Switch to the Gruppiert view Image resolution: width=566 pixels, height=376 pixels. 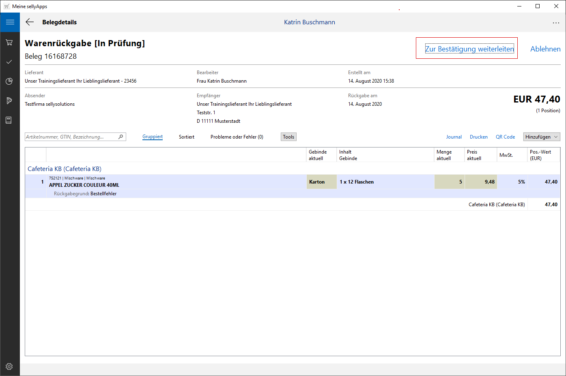coord(153,137)
